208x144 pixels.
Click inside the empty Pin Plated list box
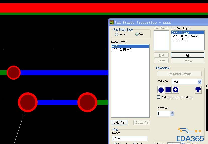click(161, 40)
